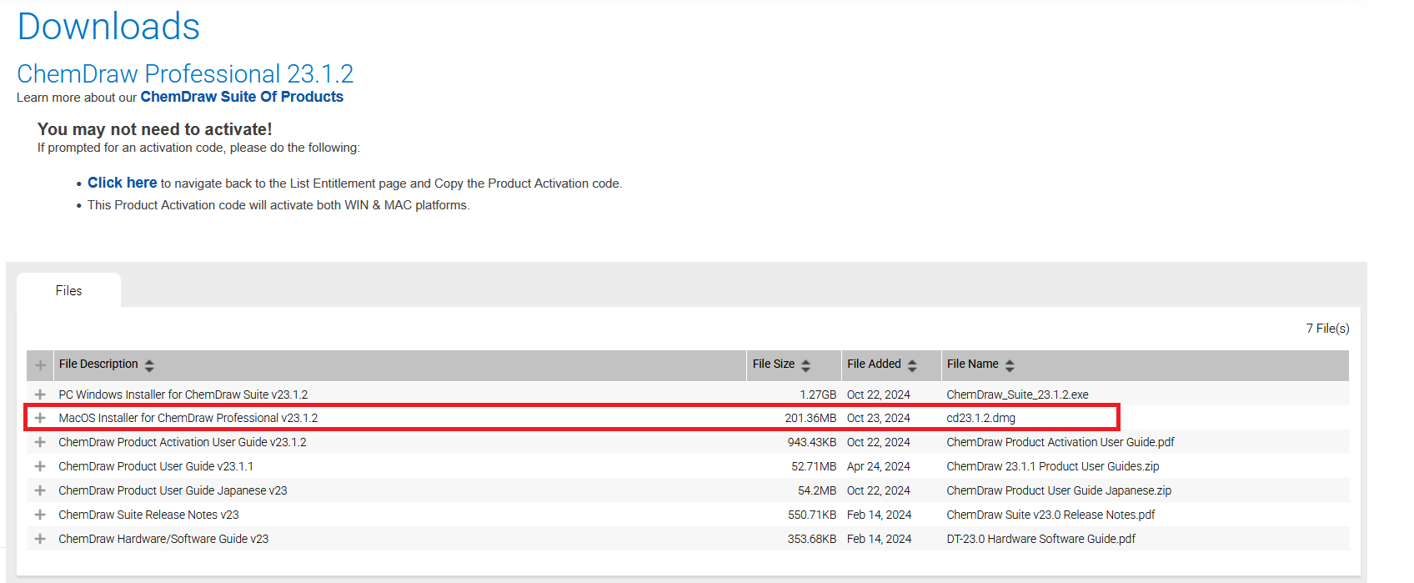Sort by File Size arrows icon
The height and width of the screenshot is (583, 1414).
pyautogui.click(x=805, y=365)
